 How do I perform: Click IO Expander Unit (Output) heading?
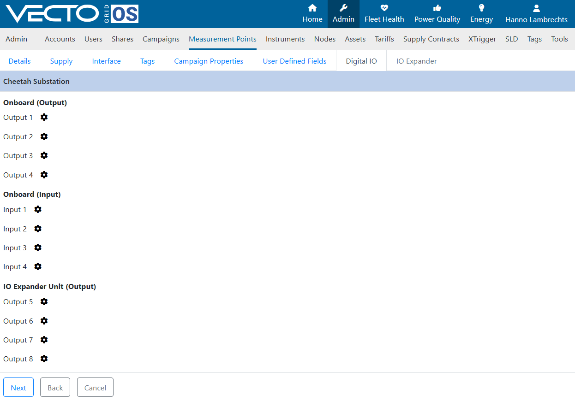point(49,286)
